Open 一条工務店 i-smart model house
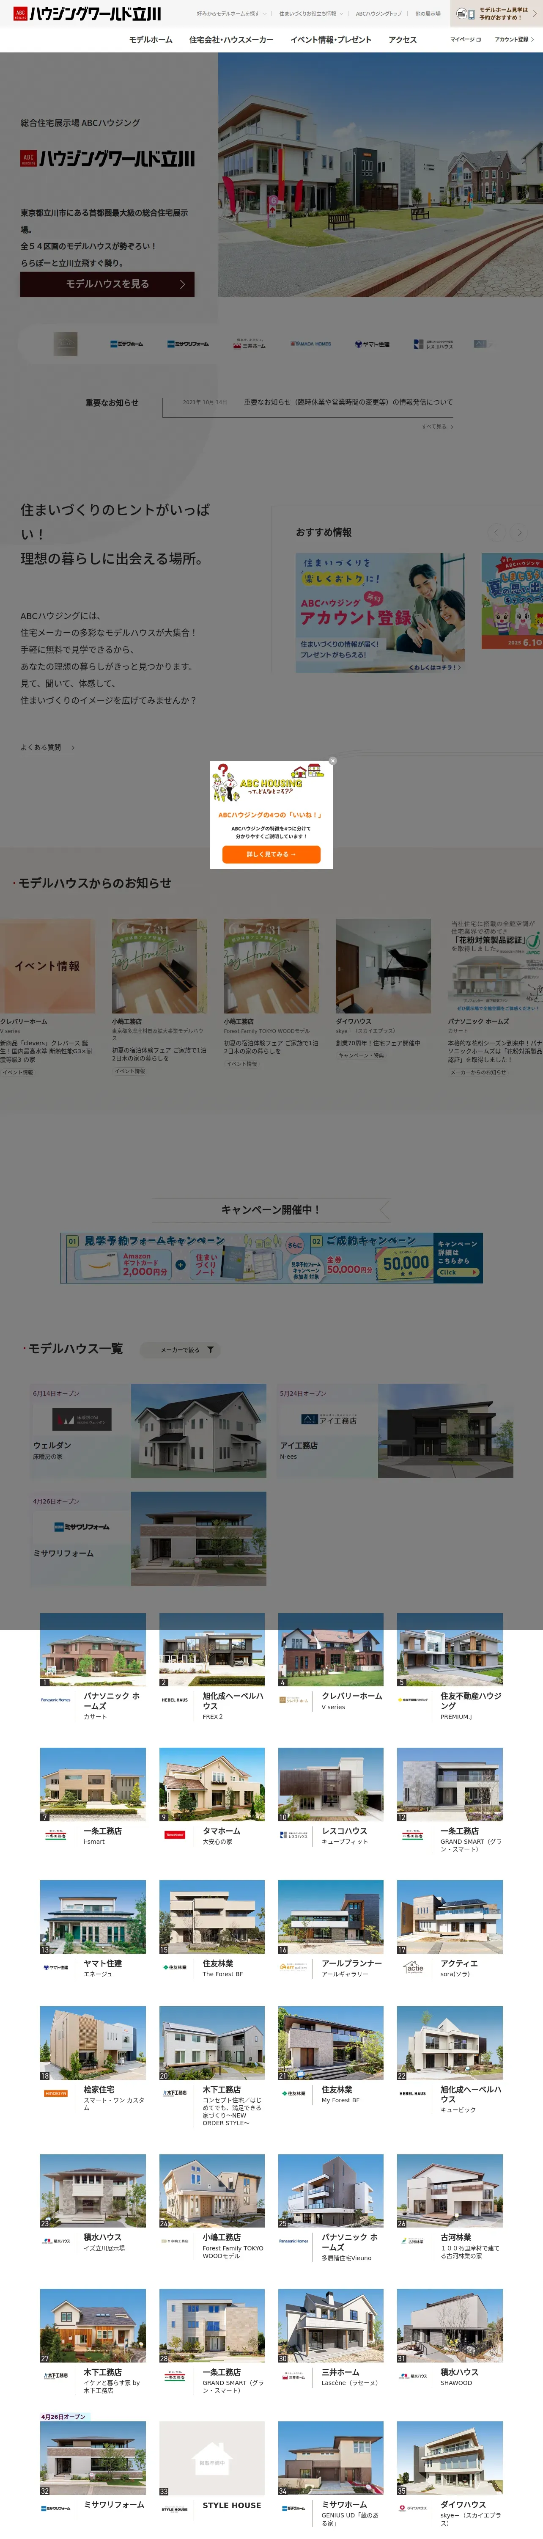Screen dimensions: 543x2539 coord(93,1798)
